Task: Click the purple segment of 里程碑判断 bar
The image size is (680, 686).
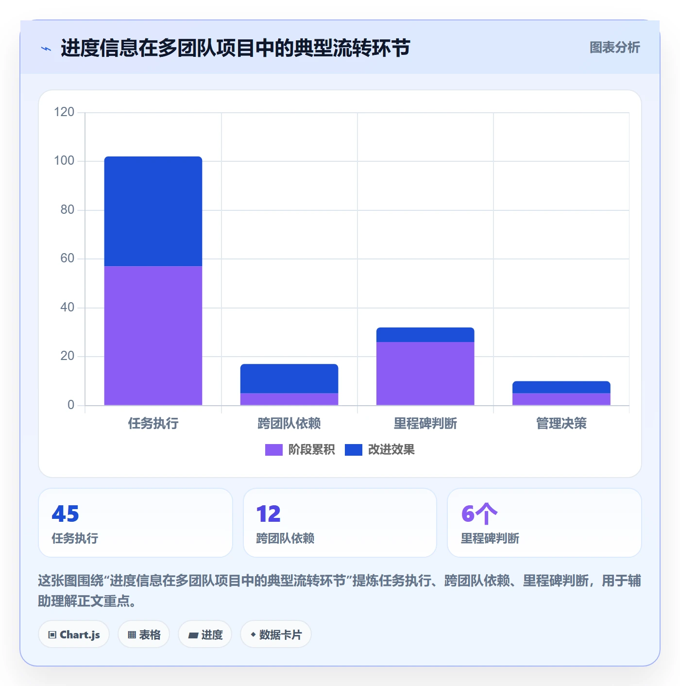Action: (x=425, y=374)
